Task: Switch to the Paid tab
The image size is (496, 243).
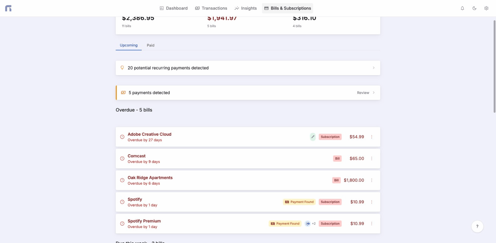Action: point(151,45)
